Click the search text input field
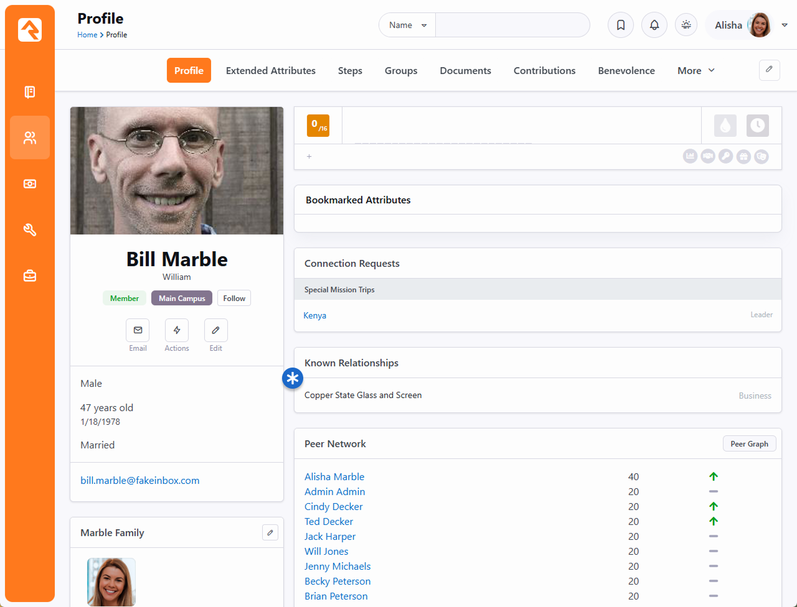The width and height of the screenshot is (797, 607). pyautogui.click(x=512, y=25)
